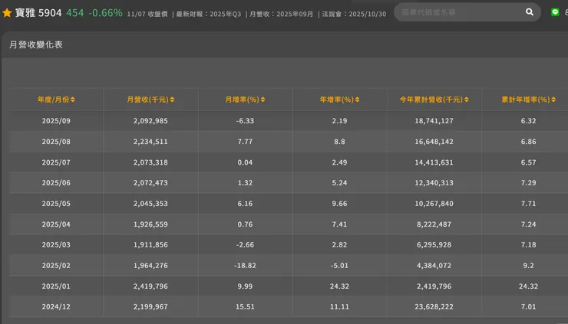The width and height of the screenshot is (568, 324).
Task: Click month growth value 0.04
Action: tap(246, 162)
